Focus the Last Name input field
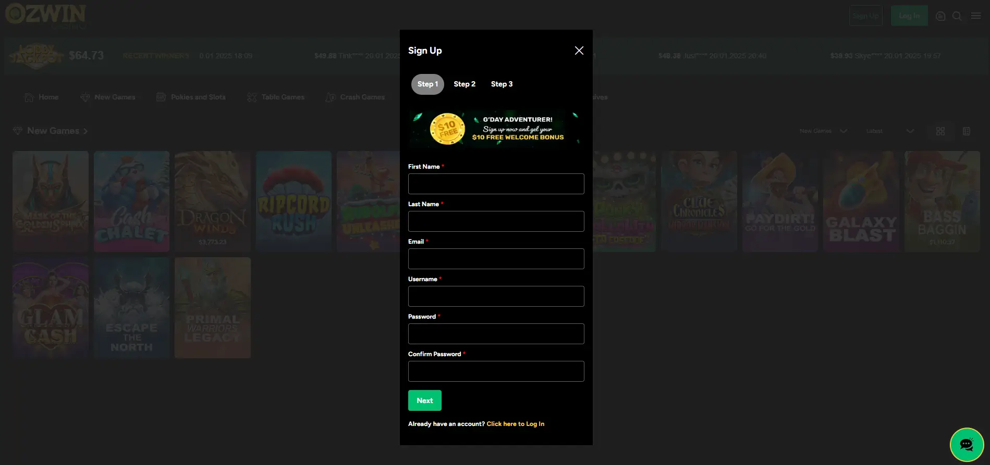 pyautogui.click(x=496, y=221)
